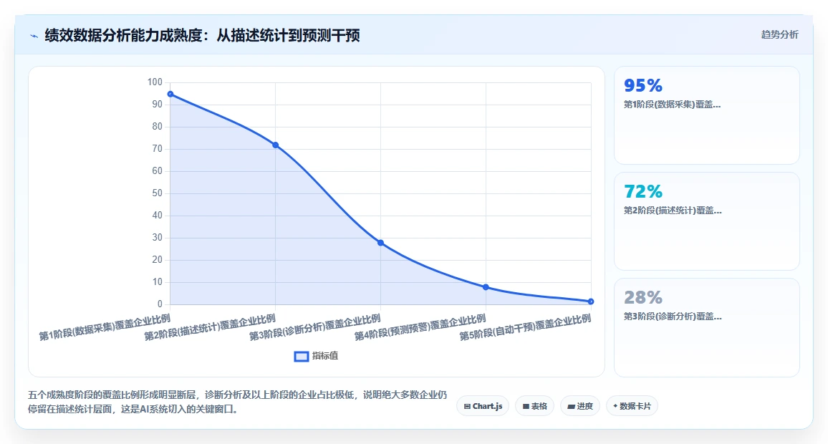
Task: Click the y-axis value 0
Action: click(160, 304)
